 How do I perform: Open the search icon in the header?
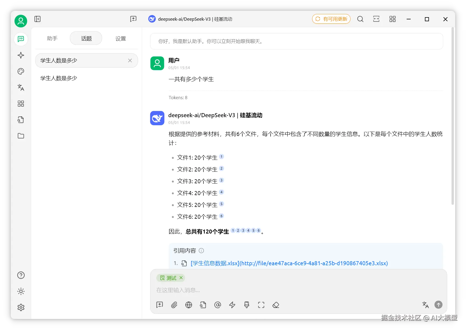coord(360,19)
